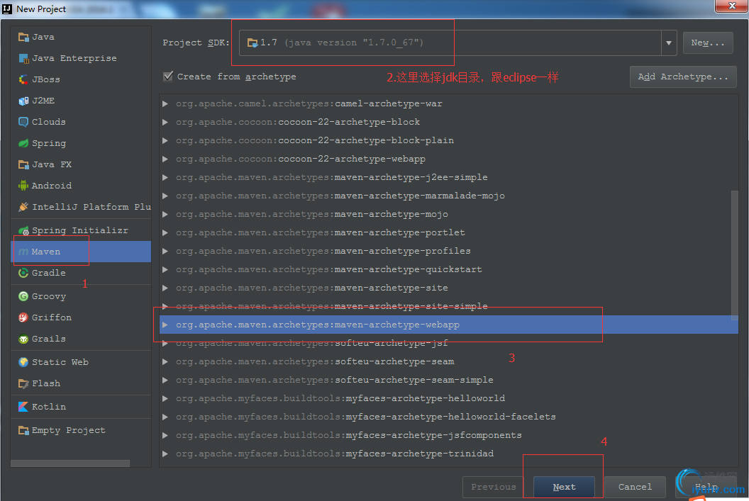
Task: Click the Spring leaf icon
Action: pyautogui.click(x=23, y=143)
